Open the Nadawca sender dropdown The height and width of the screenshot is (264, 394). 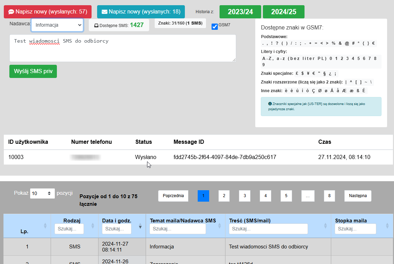[x=57, y=25]
